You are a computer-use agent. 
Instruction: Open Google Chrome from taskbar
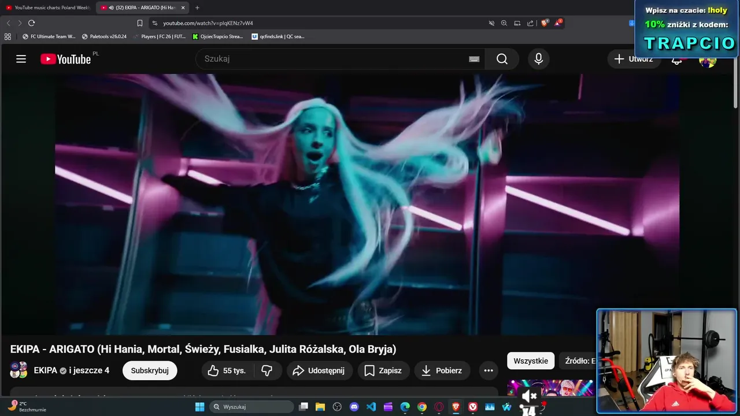[x=422, y=407]
